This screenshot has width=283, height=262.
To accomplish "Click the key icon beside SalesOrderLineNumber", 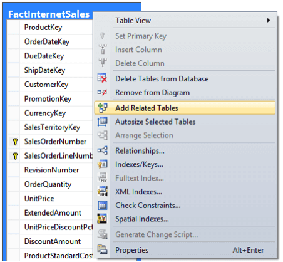I will 15,156.
